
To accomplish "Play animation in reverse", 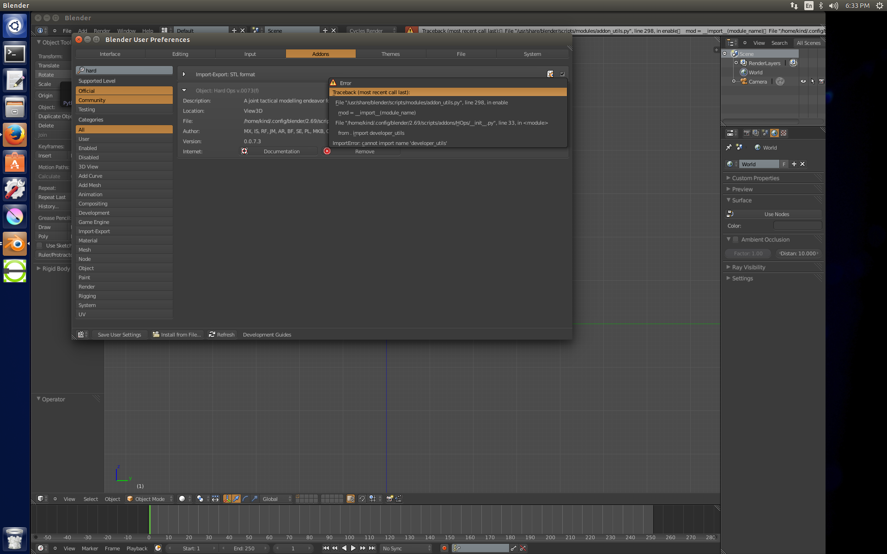I will coord(344,548).
